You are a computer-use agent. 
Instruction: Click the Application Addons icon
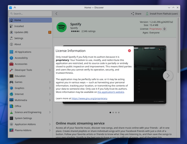(11, 124)
